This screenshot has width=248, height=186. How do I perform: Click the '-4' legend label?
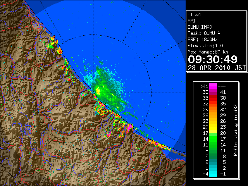coord(205,174)
